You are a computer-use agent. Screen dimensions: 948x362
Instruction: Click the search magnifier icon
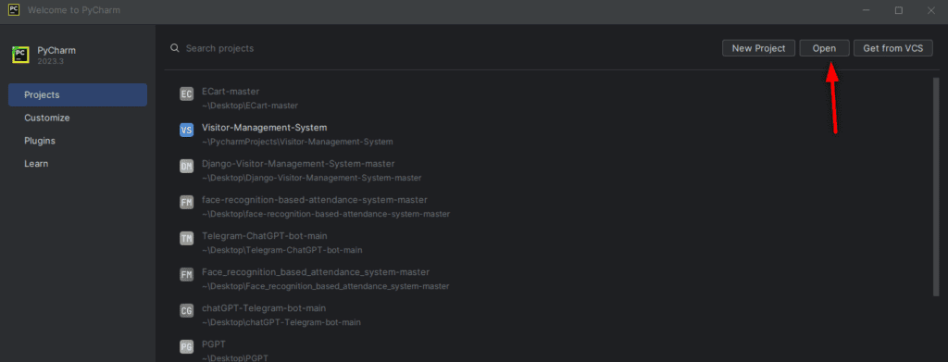point(175,48)
